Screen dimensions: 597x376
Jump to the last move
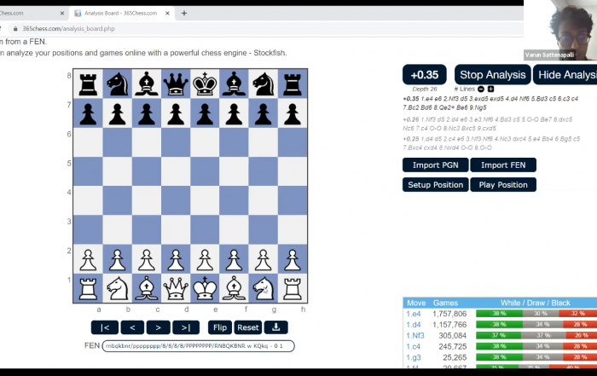pyautogui.click(x=186, y=327)
